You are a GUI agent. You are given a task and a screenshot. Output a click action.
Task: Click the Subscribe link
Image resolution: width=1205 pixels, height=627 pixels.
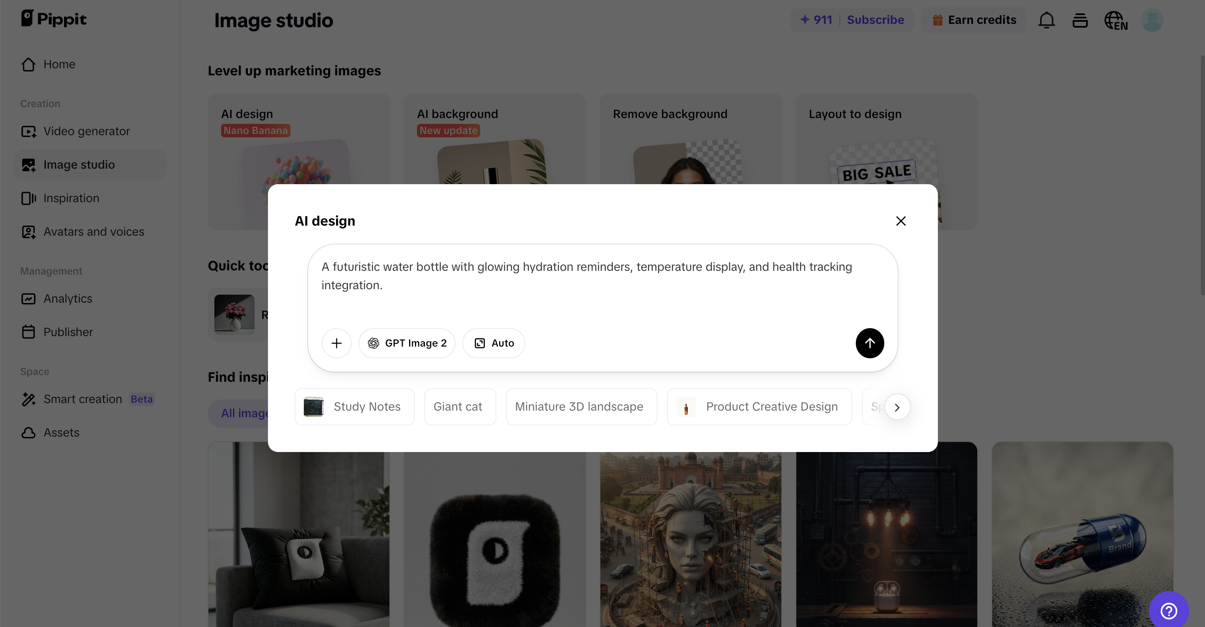coord(875,20)
